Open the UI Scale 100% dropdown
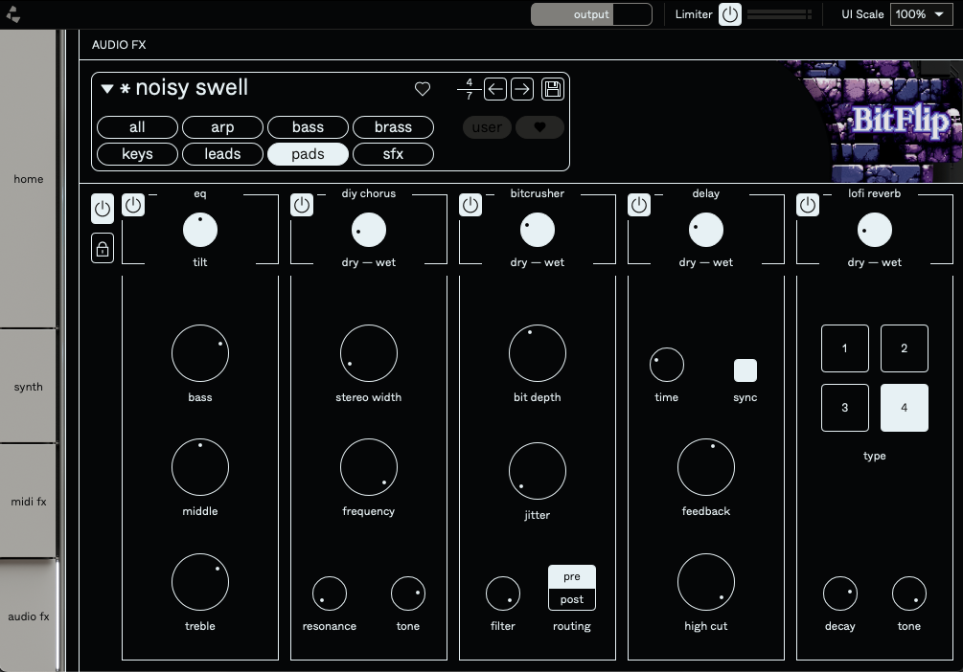The image size is (963, 672). click(x=920, y=14)
